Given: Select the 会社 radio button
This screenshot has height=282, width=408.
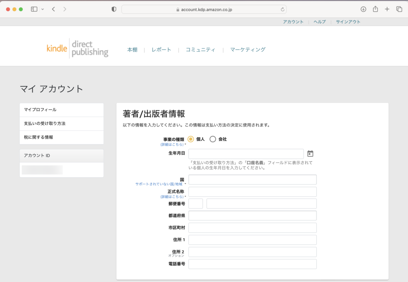Looking at the screenshot, I should [213, 139].
